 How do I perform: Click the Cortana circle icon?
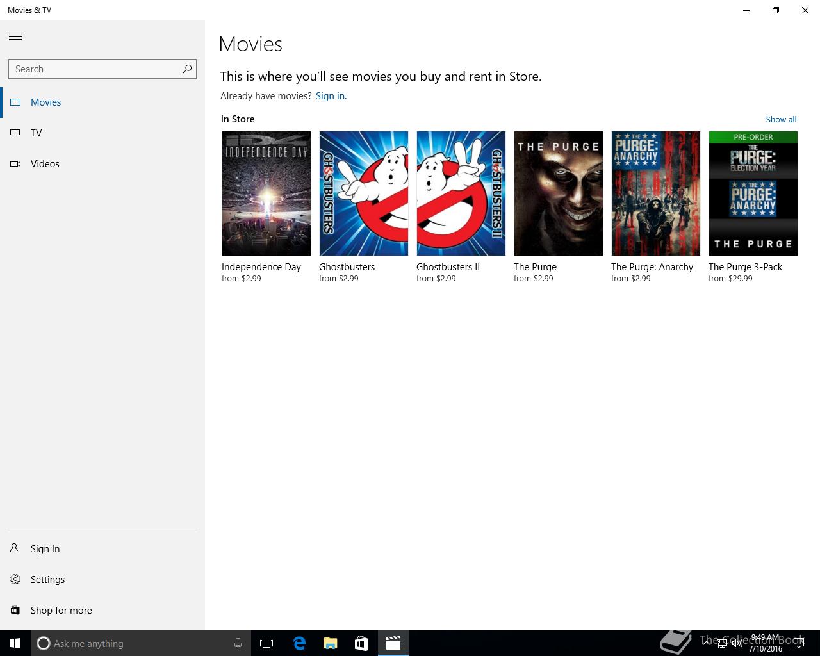click(x=43, y=643)
